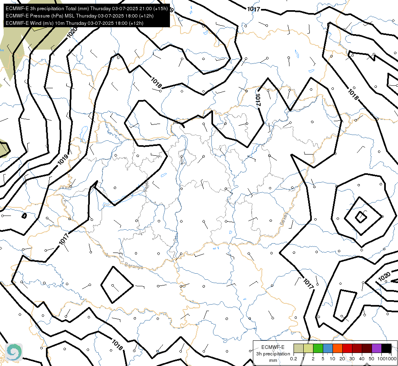
Task: Click the 'Fejér' county label on map
Action: click(x=146, y=186)
